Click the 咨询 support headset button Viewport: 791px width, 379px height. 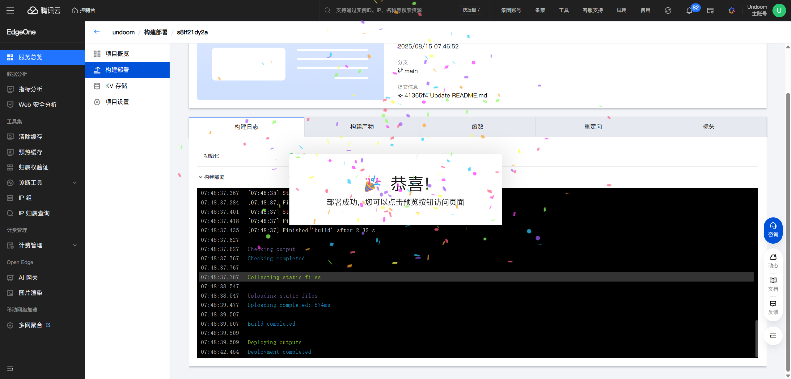[x=773, y=230]
